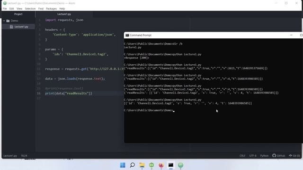Click cursor position 16:24 in status bar
This screenshot has height=170, width=303.
(x=24, y=156)
